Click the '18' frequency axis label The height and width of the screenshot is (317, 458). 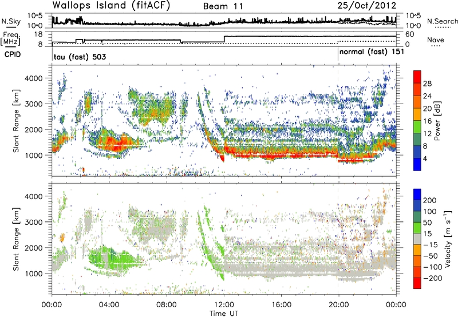coord(38,34)
